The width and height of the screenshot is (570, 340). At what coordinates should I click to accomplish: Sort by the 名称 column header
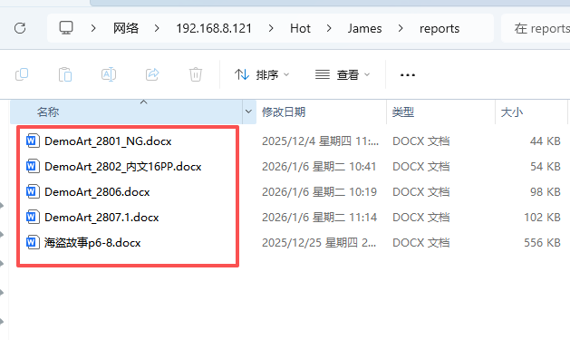(127, 112)
